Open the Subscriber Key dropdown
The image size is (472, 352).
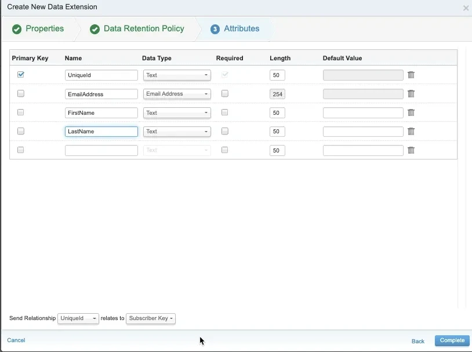[x=151, y=318]
